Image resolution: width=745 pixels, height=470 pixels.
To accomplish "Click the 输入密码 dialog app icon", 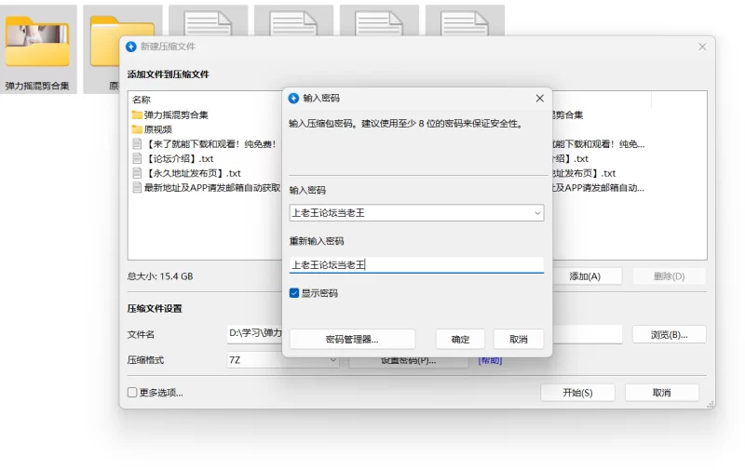I will click(293, 99).
